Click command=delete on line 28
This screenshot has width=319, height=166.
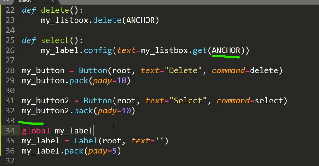(x=245, y=70)
